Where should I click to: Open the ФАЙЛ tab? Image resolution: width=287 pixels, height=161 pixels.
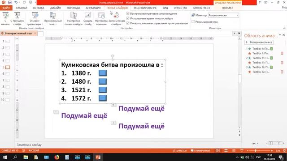(x=6, y=8)
